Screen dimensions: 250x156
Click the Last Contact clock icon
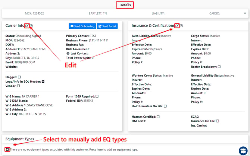tap(68, 54)
